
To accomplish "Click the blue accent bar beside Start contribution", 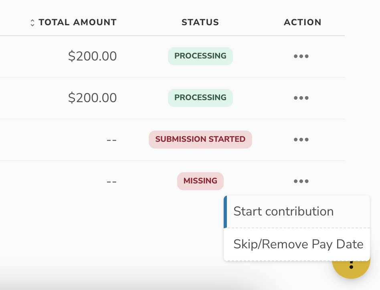I will point(225,211).
